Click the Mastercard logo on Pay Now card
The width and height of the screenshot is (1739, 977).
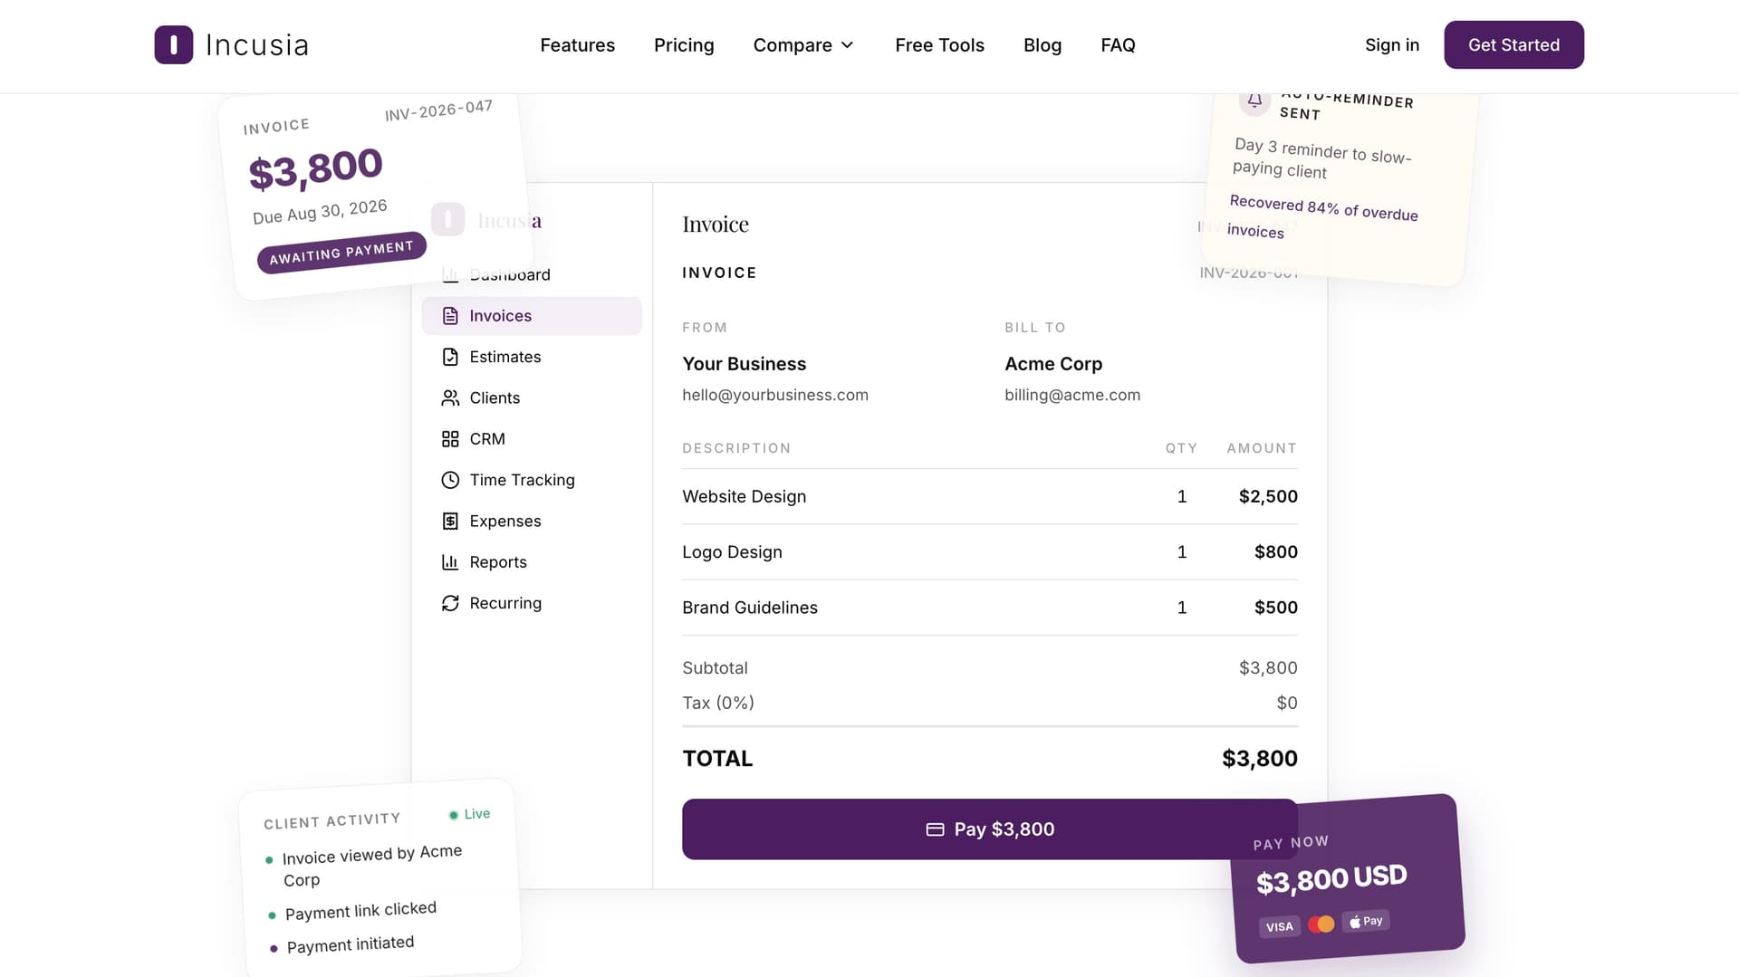(1321, 924)
